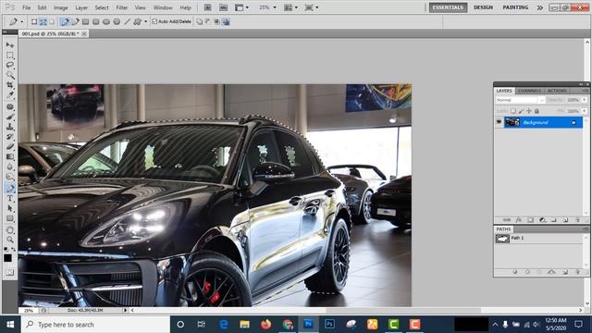This screenshot has width=592, height=333.
Task: Open the layer Opacity slider arrow
Action: tap(585, 100)
